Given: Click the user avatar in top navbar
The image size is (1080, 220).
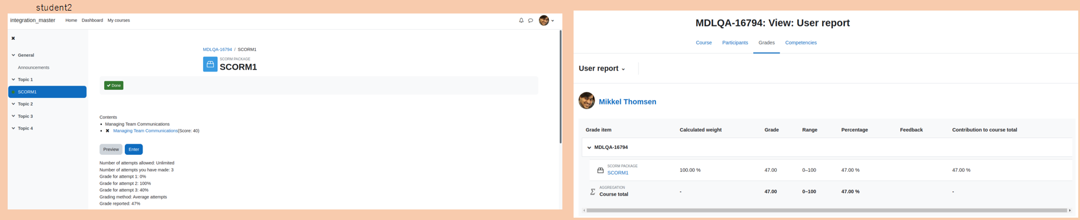Looking at the screenshot, I should [544, 21].
